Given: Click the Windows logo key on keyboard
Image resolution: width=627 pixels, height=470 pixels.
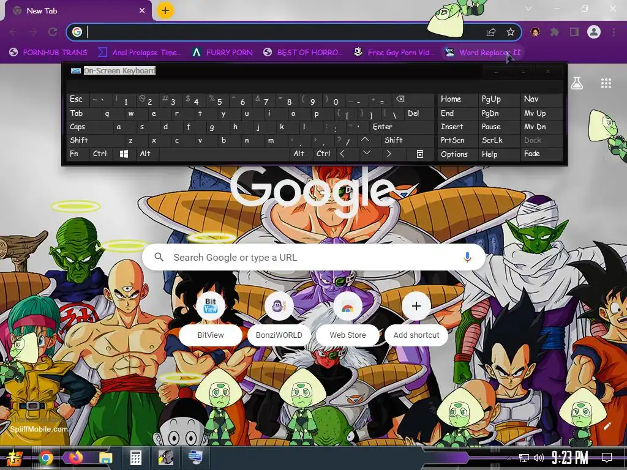Looking at the screenshot, I should point(124,154).
